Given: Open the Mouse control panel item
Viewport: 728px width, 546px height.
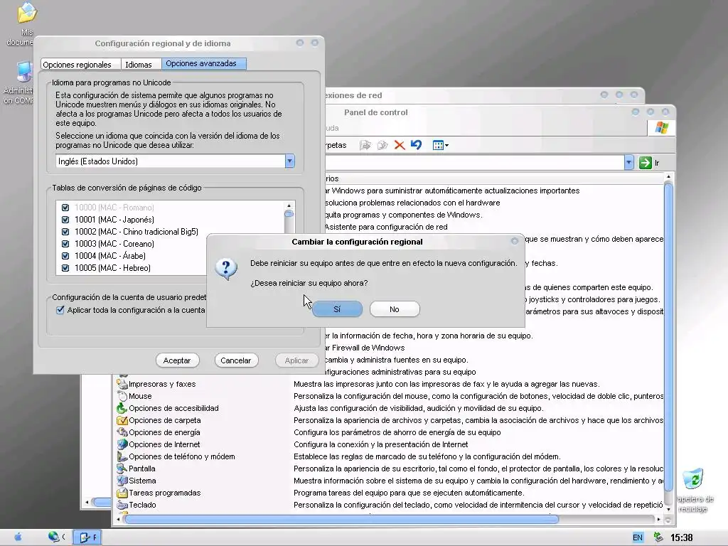Looking at the screenshot, I should [x=134, y=396].
